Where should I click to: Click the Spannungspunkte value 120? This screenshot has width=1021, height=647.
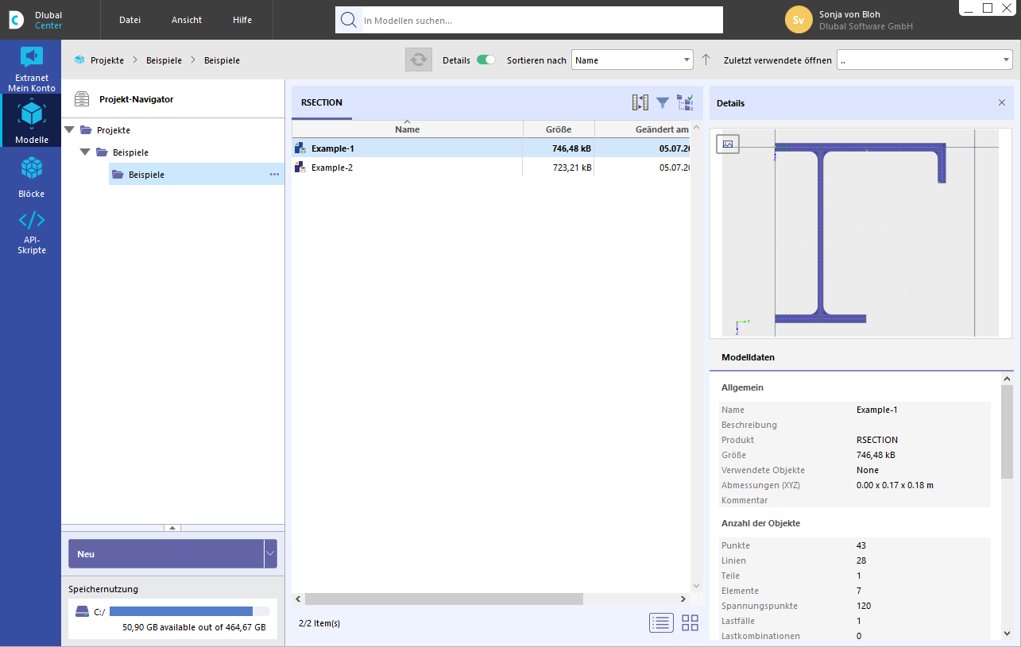(864, 606)
